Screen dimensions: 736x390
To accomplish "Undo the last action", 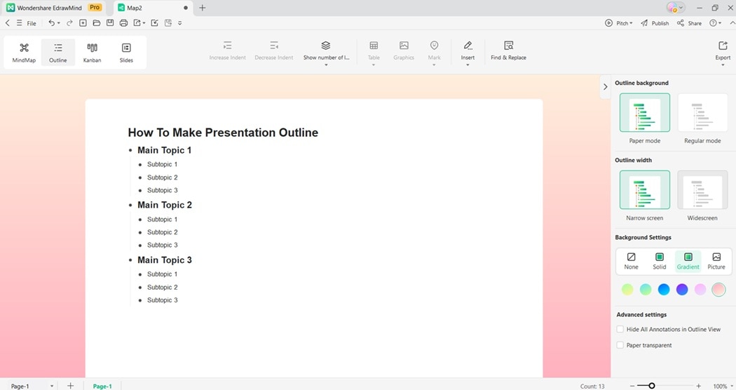I will 51,23.
